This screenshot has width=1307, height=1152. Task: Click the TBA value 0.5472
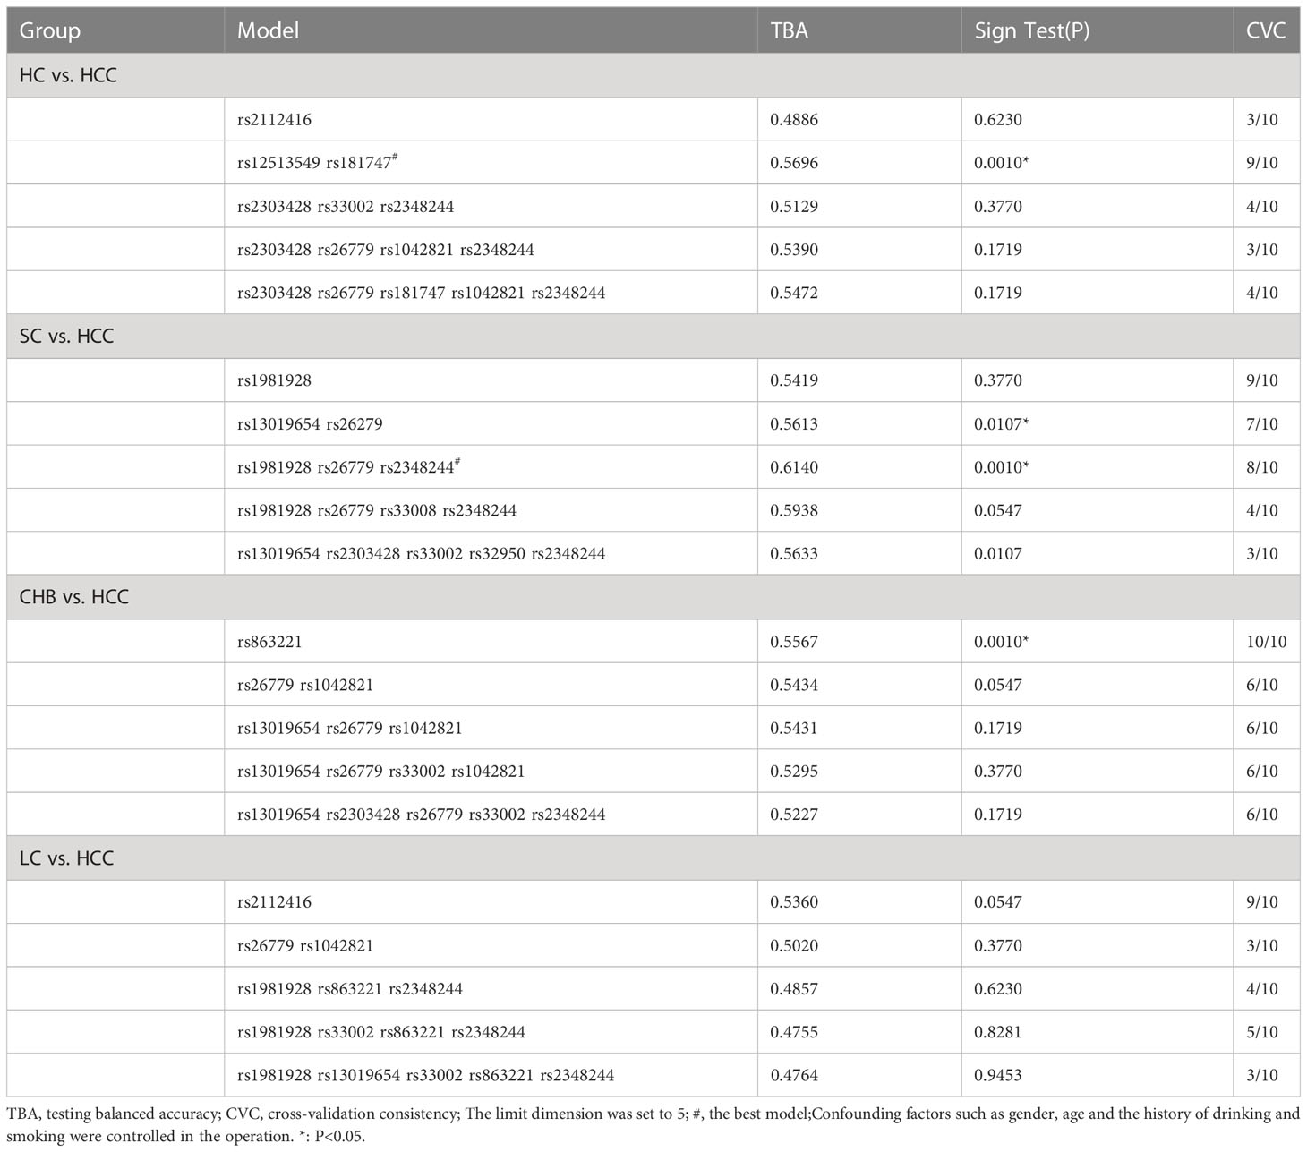pos(794,293)
